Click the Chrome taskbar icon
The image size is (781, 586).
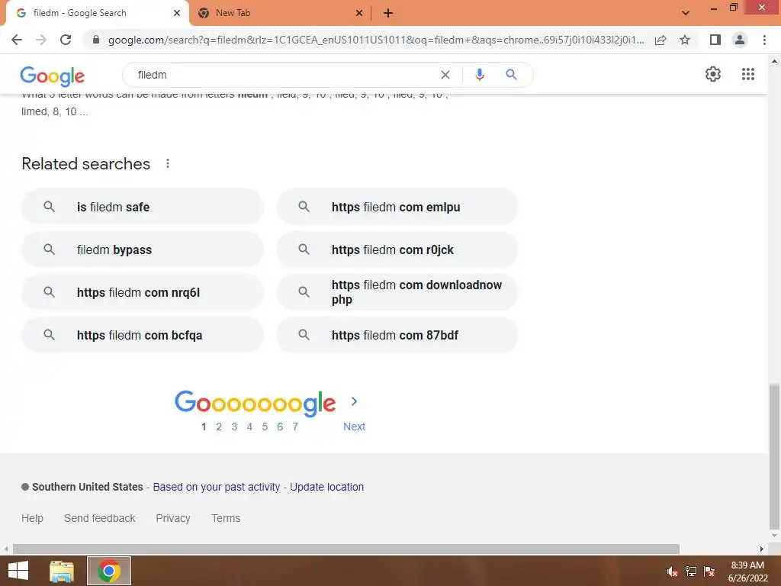click(109, 571)
